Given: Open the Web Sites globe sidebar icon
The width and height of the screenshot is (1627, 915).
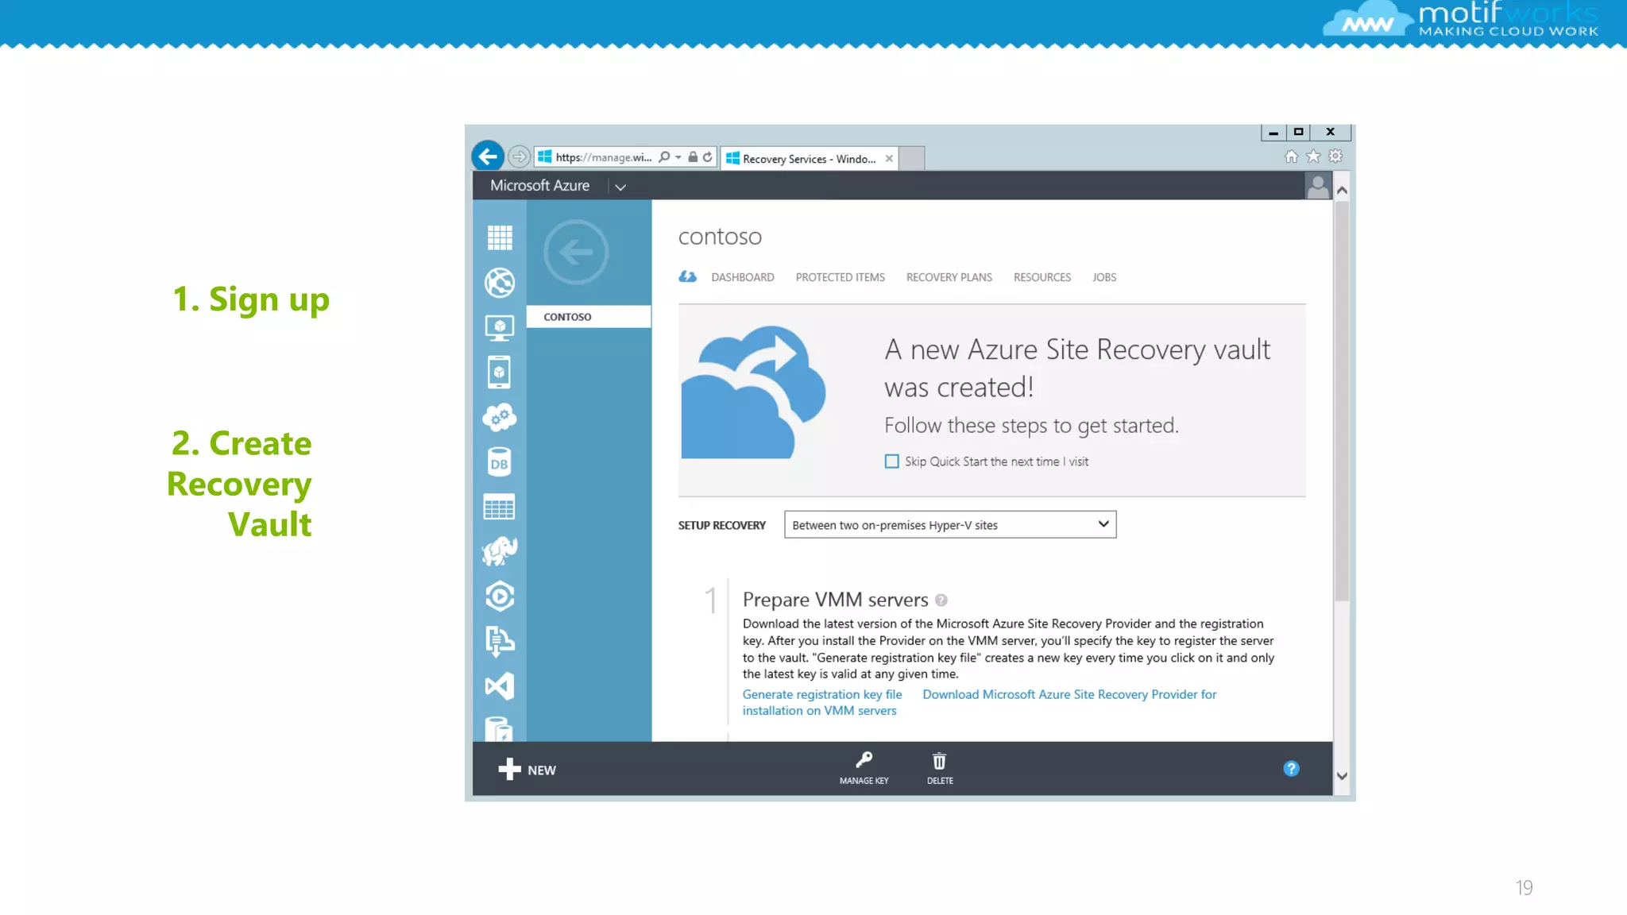Looking at the screenshot, I should pos(500,283).
